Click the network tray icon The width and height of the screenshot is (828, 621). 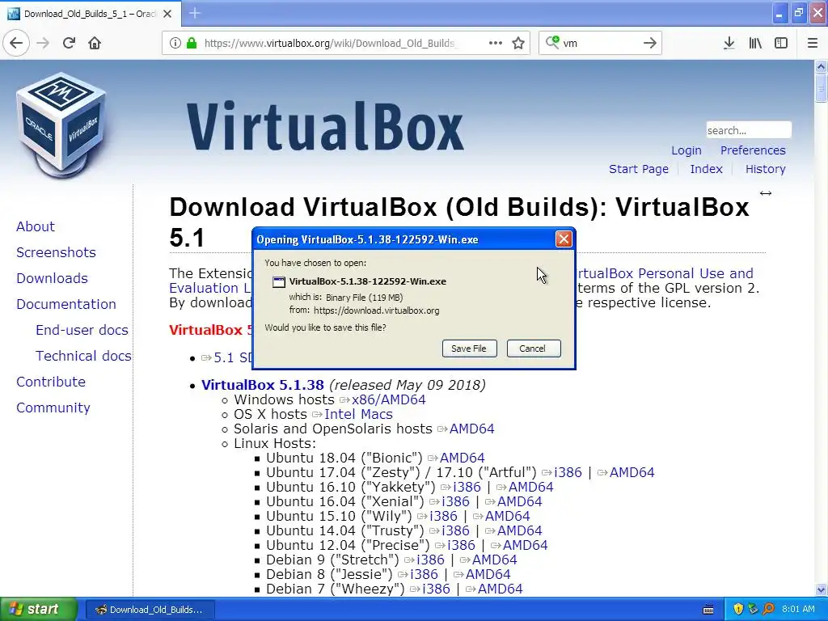(x=753, y=609)
